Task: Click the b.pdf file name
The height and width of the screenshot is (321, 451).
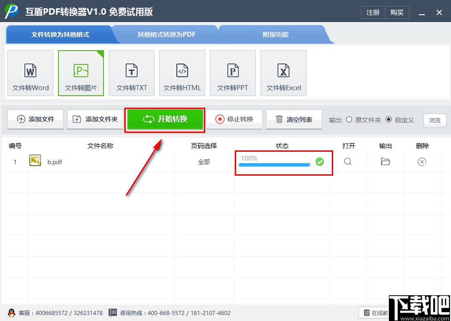Action: tap(55, 162)
